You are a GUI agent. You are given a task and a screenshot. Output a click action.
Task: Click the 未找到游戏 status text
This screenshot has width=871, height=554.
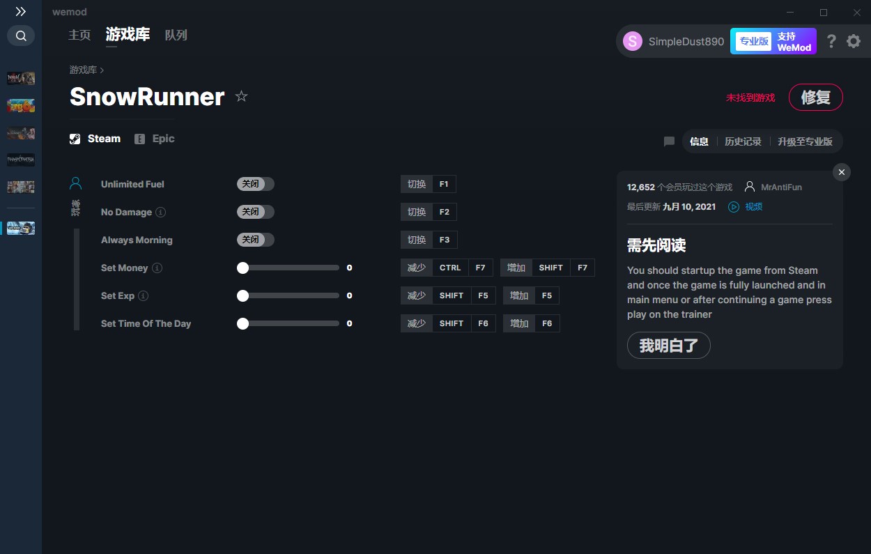[x=750, y=98]
